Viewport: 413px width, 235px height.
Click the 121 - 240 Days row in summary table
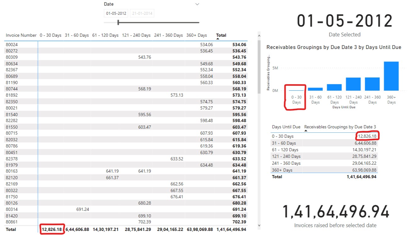point(324,156)
